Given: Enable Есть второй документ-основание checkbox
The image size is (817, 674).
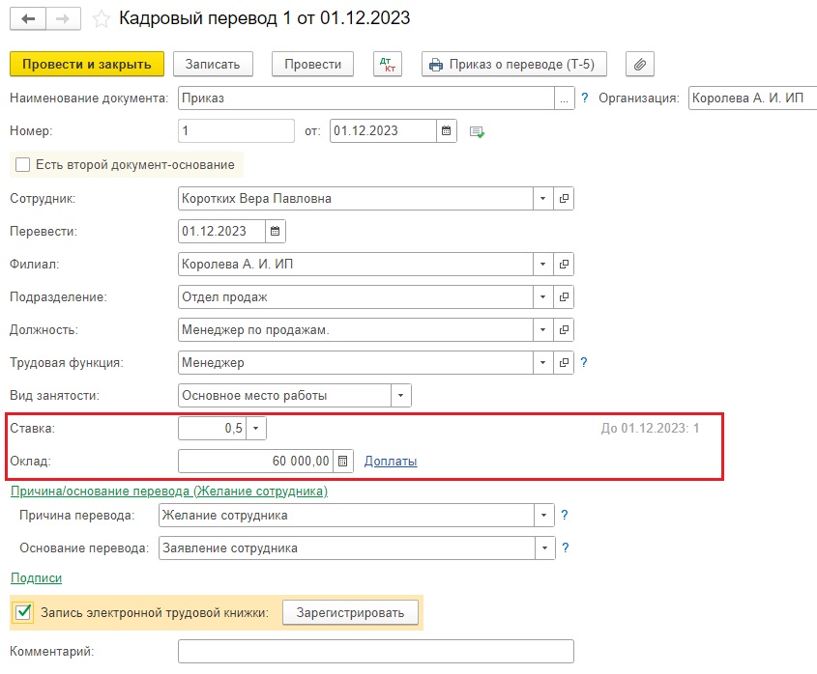Looking at the screenshot, I should 22,164.
